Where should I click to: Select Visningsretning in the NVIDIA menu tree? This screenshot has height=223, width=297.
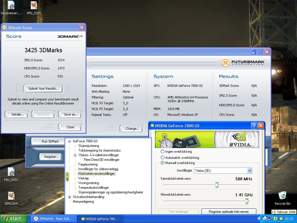(89, 183)
